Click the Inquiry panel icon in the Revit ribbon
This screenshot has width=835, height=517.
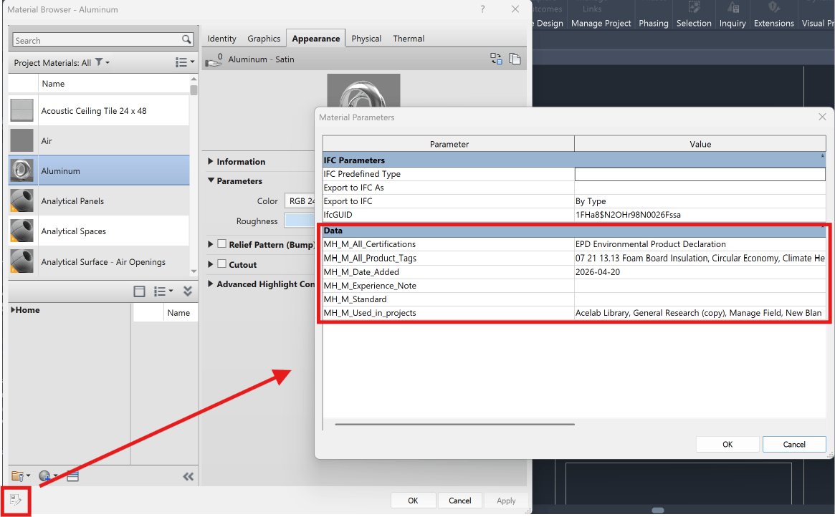(x=733, y=7)
